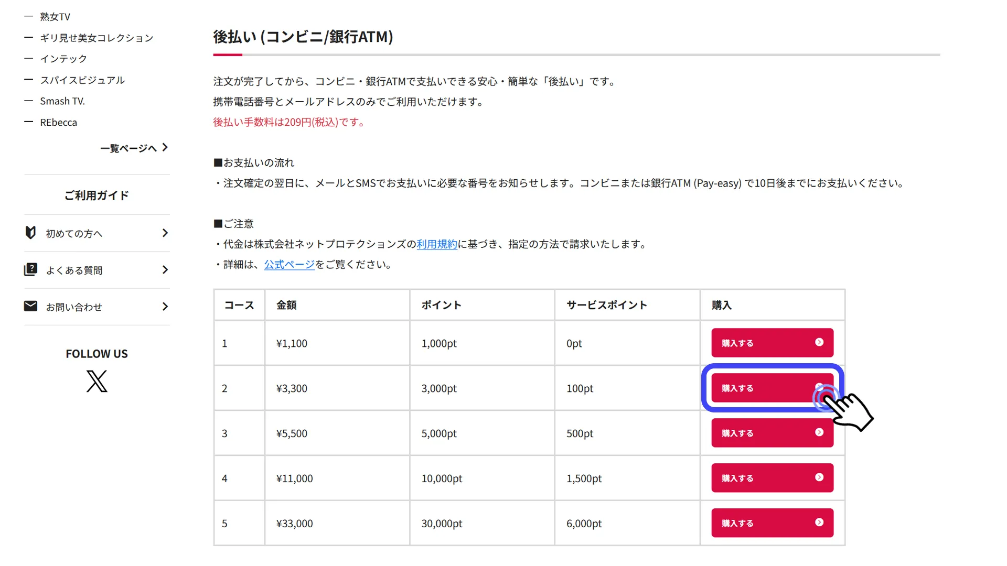Click the arrow icon on the ¥5,500 purchase button
Viewport: 1007px width, 566px height.
point(819,432)
